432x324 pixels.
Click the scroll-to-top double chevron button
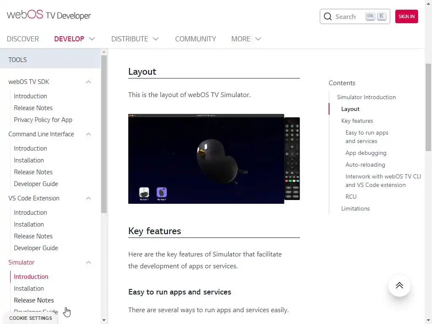(x=399, y=286)
